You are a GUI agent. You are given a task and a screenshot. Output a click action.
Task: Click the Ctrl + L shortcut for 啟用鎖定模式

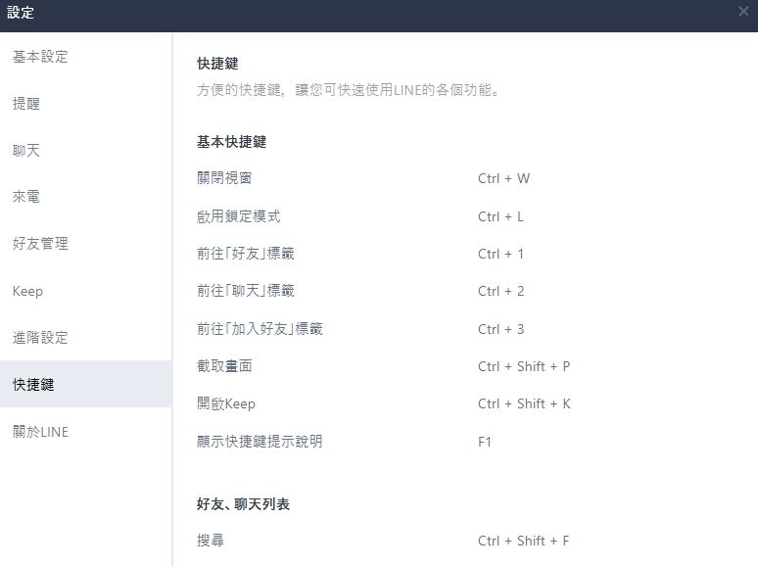click(x=500, y=216)
